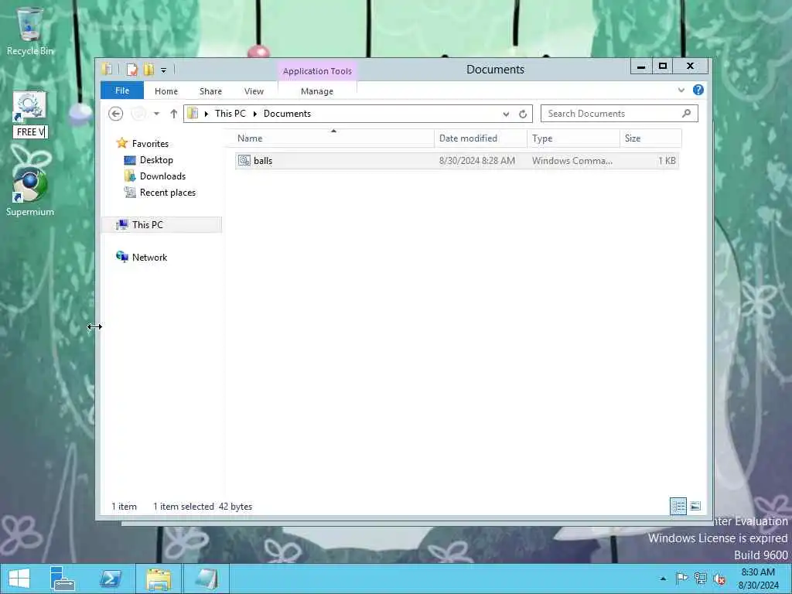The height and width of the screenshot is (594, 792).
Task: Click the search magnifier icon
Action: 687,114
